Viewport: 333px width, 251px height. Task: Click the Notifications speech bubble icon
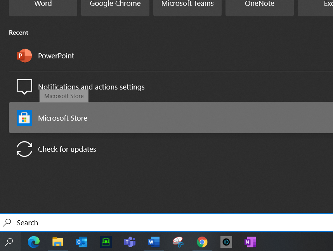pyautogui.click(x=24, y=87)
